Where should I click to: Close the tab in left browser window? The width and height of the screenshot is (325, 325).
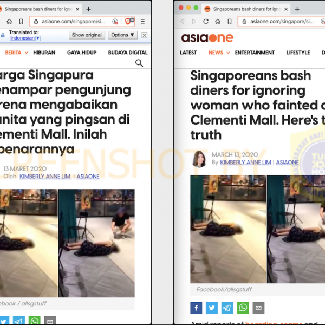(x=77, y=9)
